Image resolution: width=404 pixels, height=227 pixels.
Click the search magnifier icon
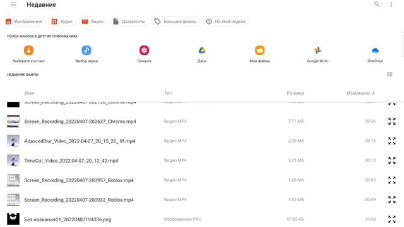click(x=377, y=4)
